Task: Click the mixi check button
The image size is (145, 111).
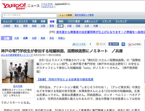Action: 101,44
